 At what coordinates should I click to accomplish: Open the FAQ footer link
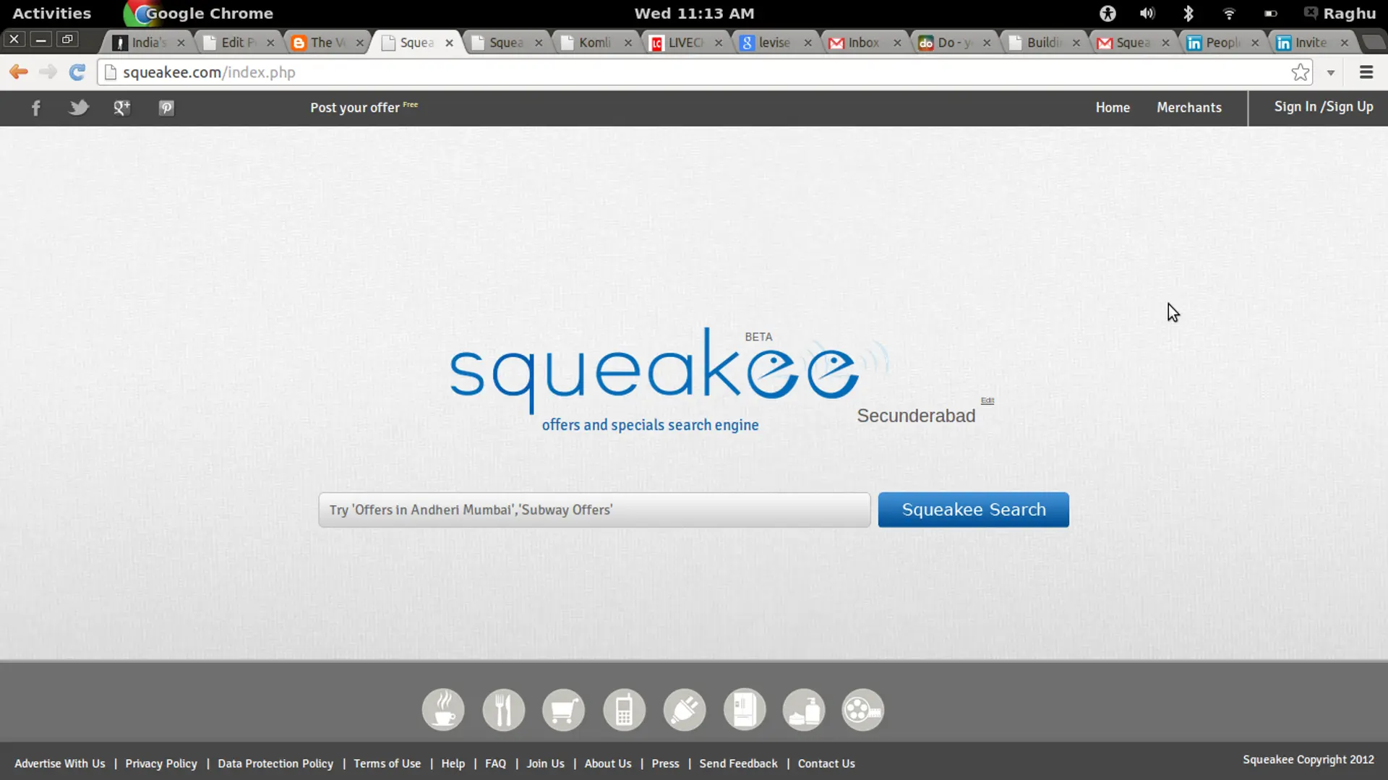[496, 763]
